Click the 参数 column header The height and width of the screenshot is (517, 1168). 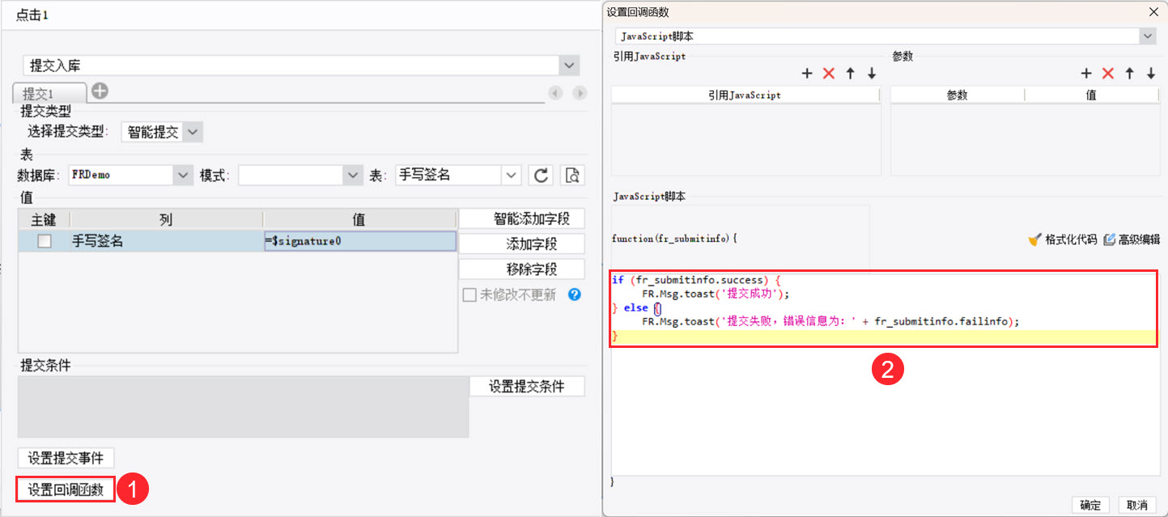pos(958,95)
